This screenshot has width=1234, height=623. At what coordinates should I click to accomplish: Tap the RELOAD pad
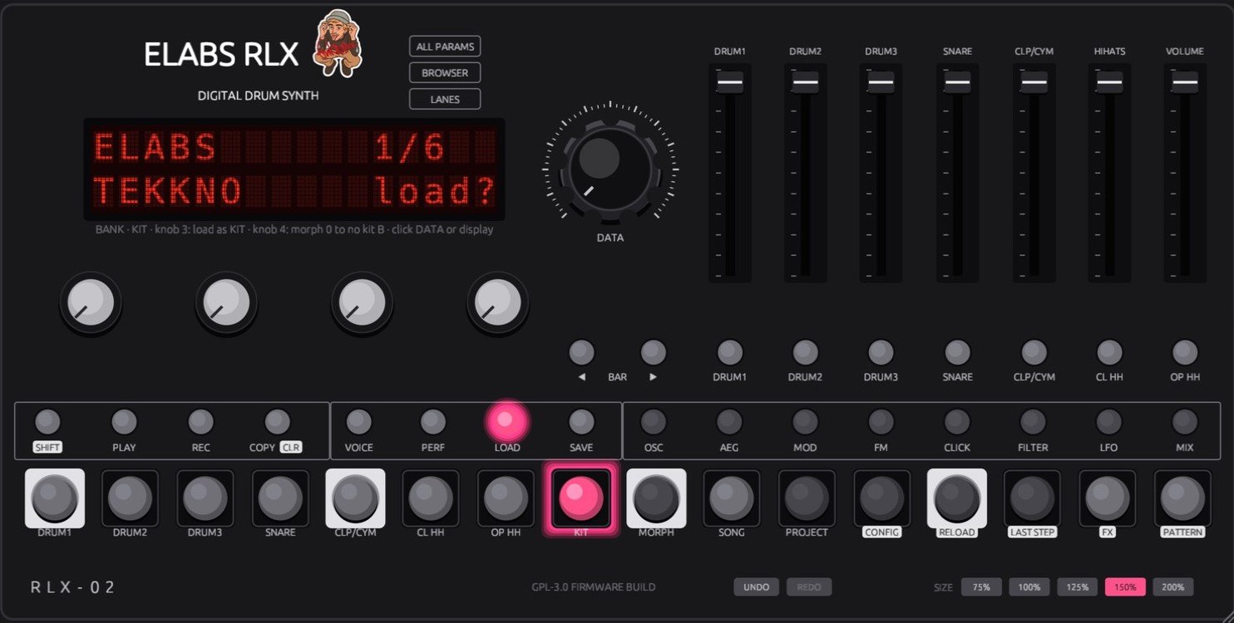[x=957, y=498]
